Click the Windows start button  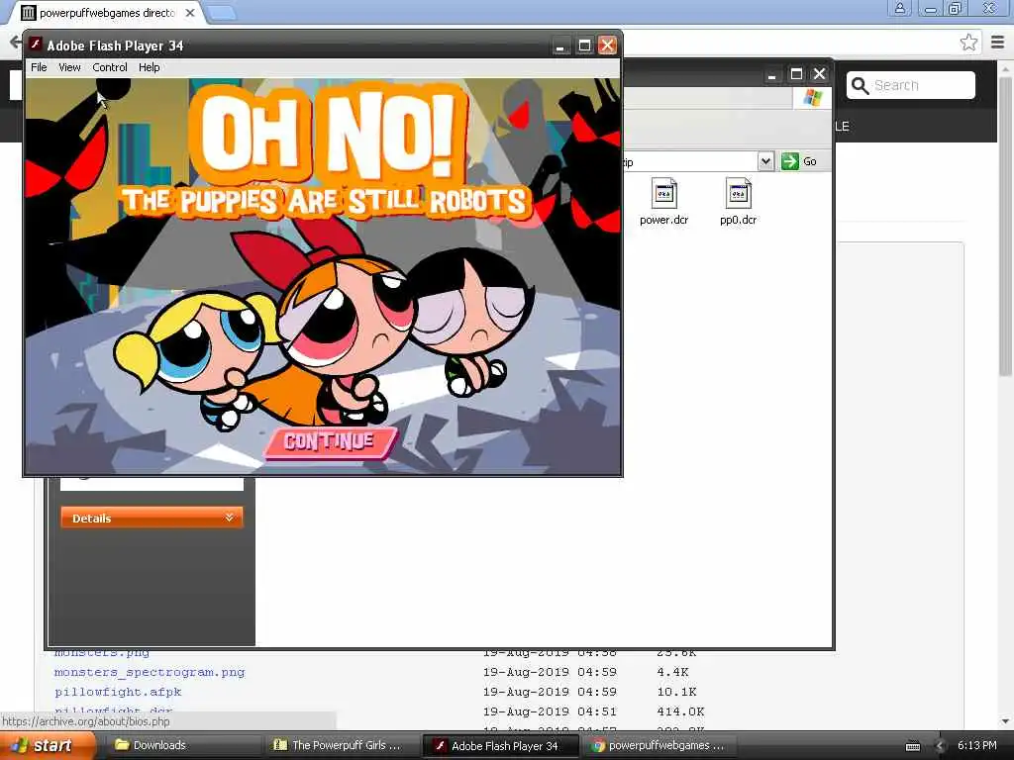tap(46, 745)
